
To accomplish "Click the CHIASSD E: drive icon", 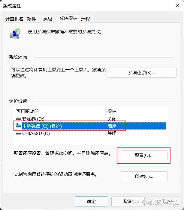I will 19,133.
